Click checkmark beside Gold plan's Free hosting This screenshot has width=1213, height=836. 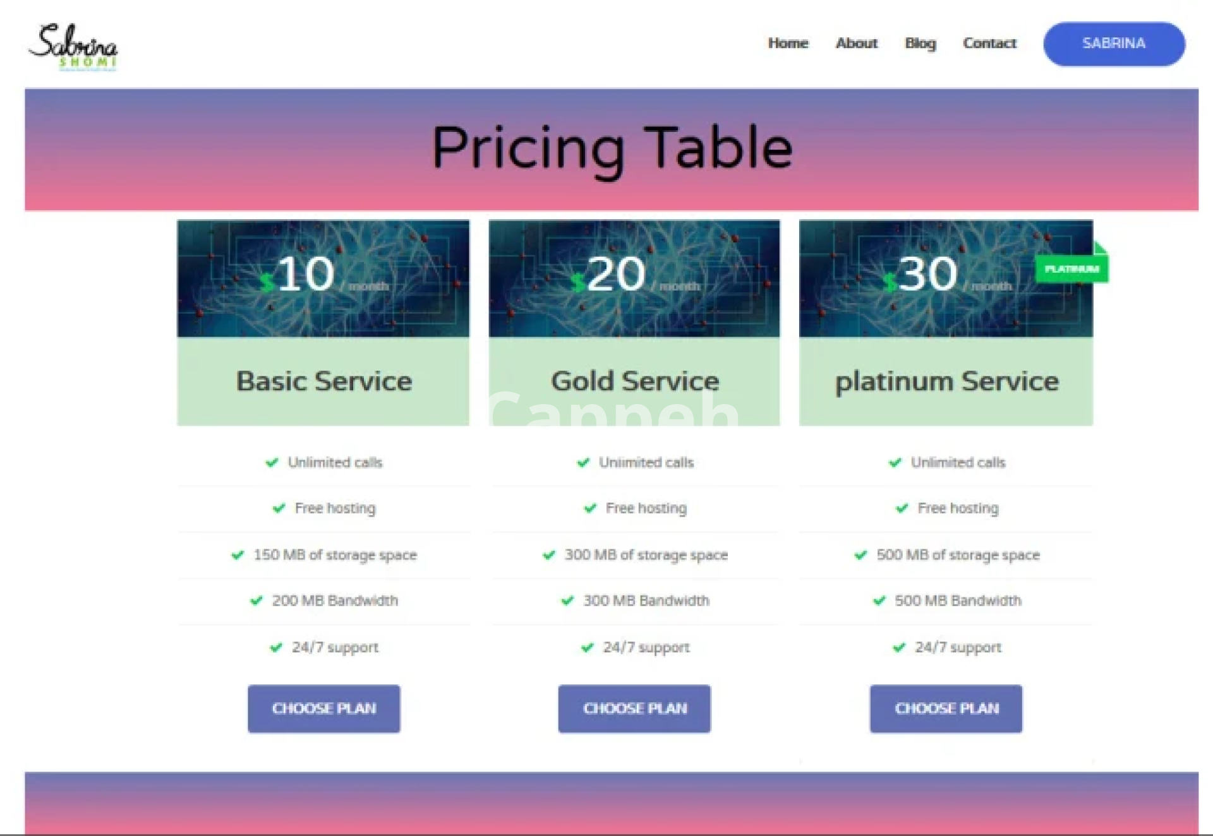point(590,508)
